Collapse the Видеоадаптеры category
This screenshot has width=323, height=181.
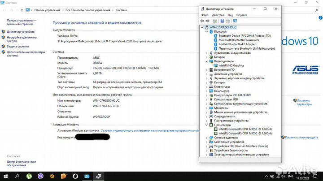point(206,61)
